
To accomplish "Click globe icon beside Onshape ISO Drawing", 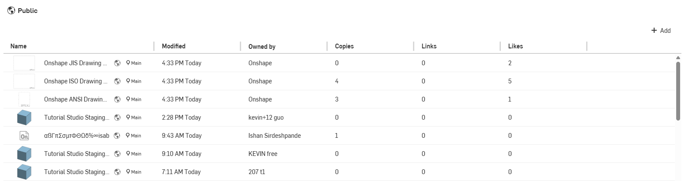I will click(117, 81).
